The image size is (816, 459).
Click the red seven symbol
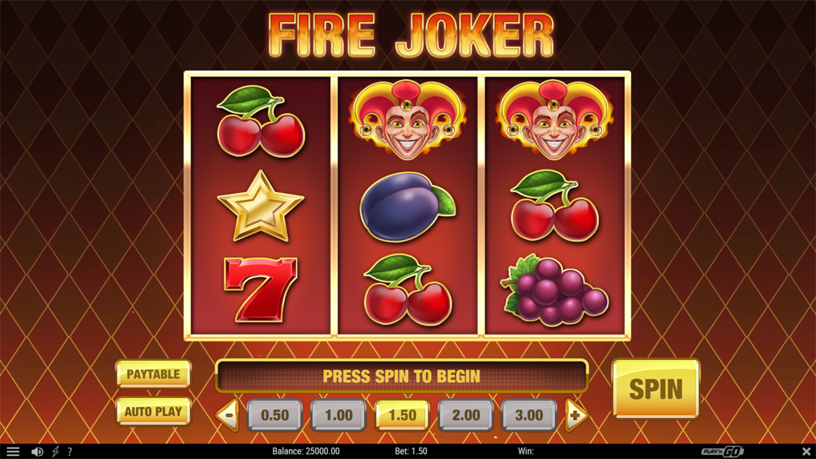pyautogui.click(x=261, y=289)
